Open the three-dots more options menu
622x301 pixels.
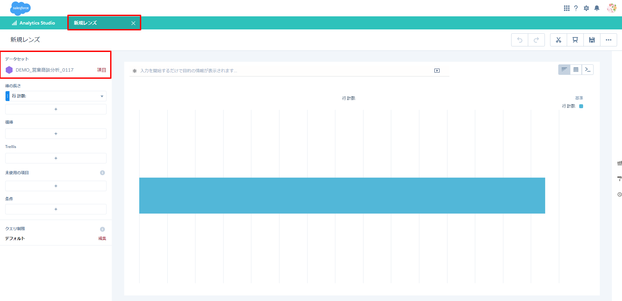pos(608,40)
